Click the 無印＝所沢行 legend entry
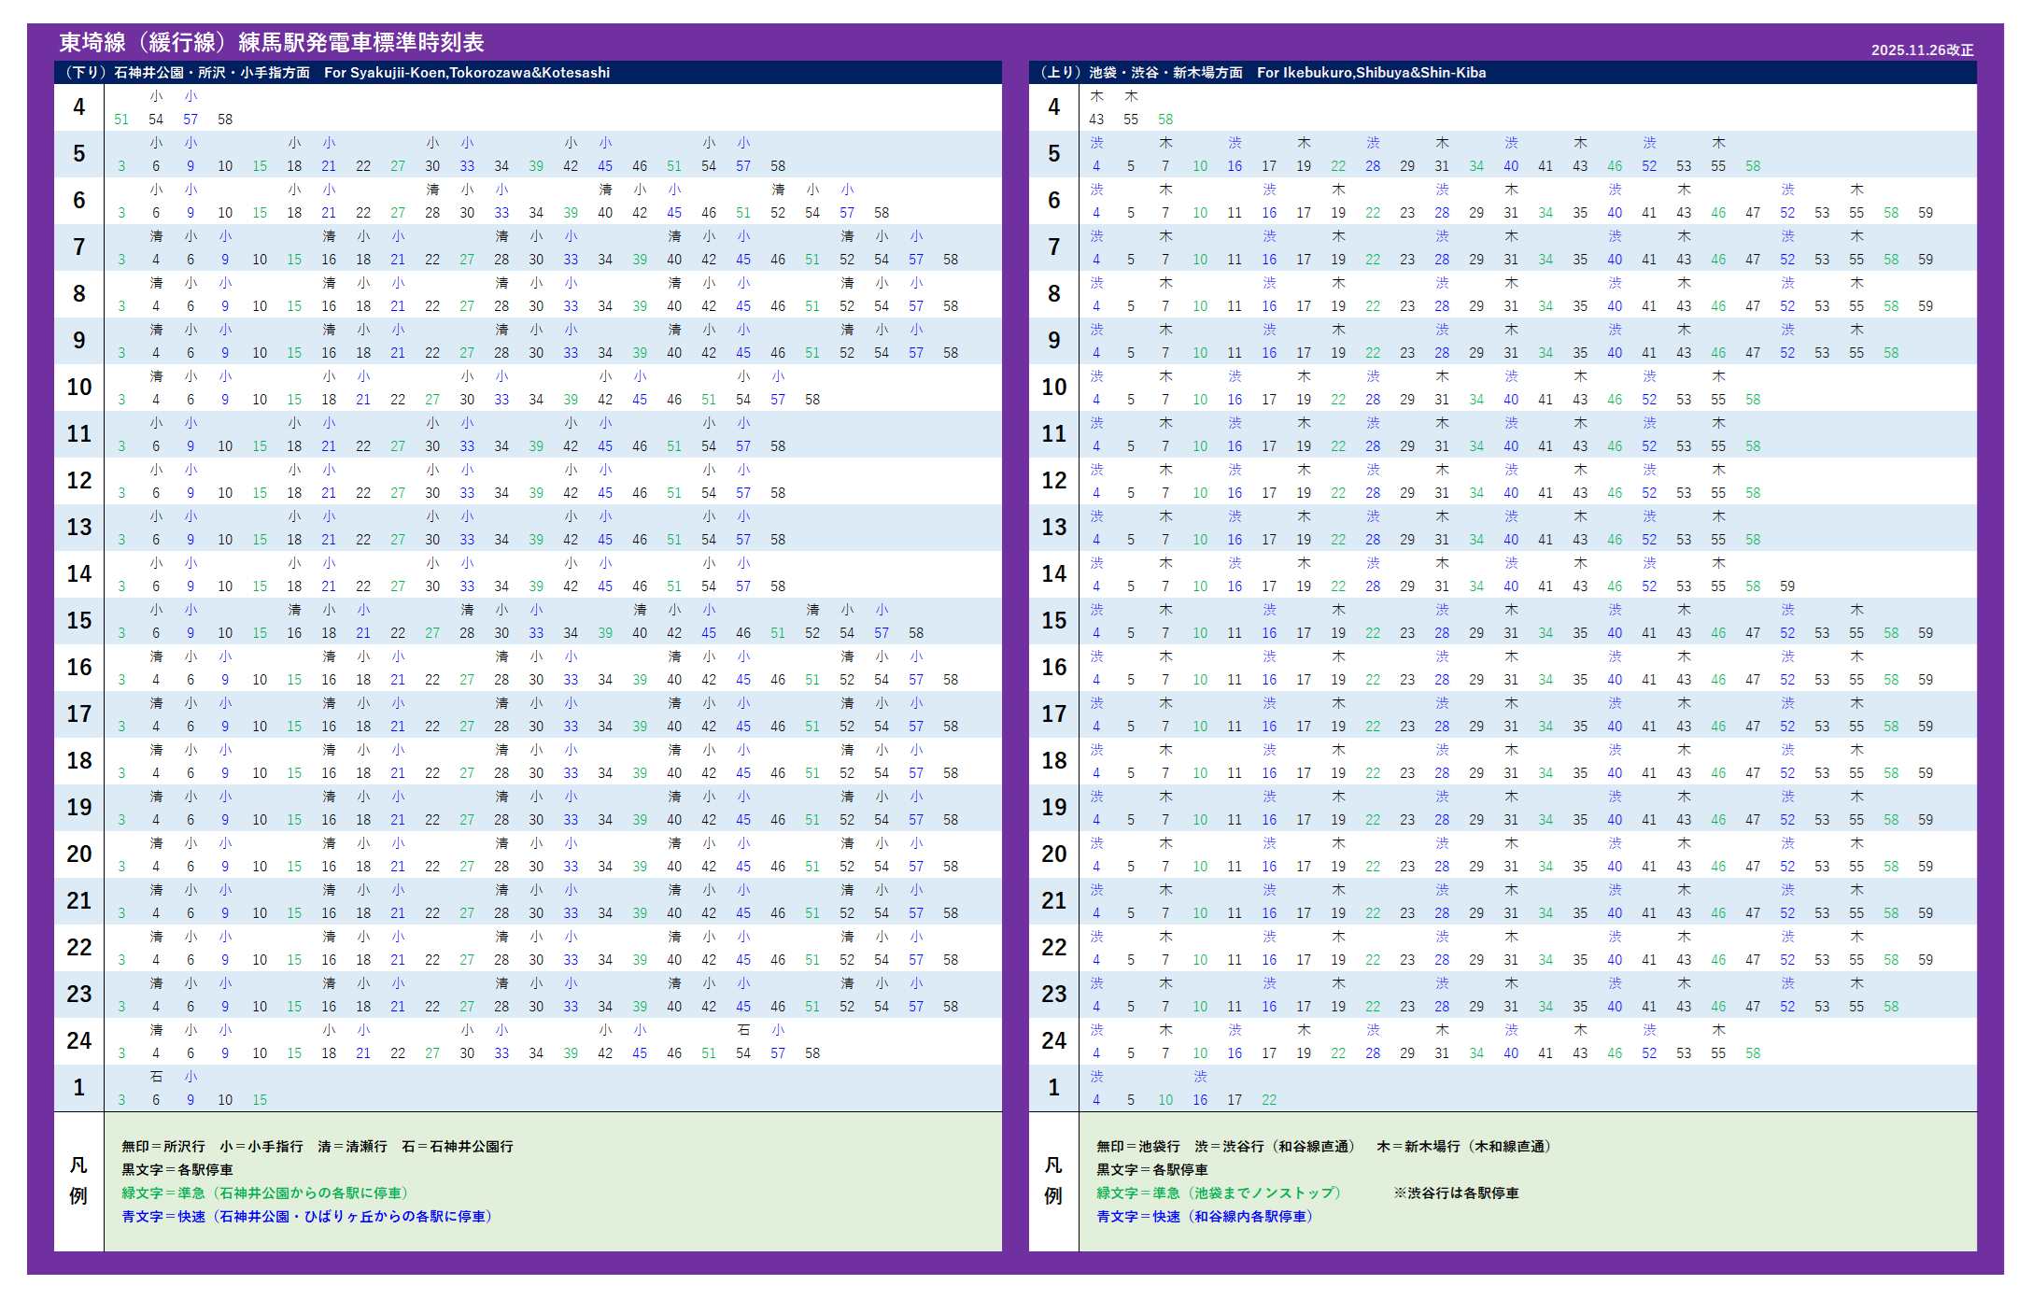Viewport: 2032px width, 1299px height. pos(163,1147)
